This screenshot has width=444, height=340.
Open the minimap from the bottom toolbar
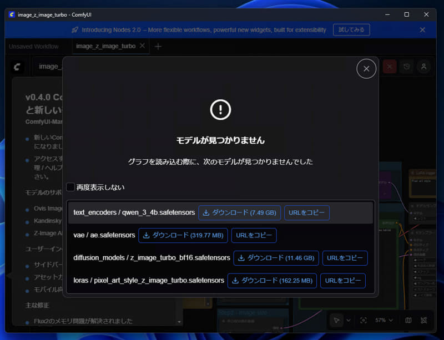click(x=408, y=320)
